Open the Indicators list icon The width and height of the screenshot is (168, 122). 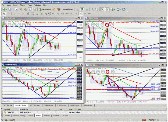click(112, 9)
